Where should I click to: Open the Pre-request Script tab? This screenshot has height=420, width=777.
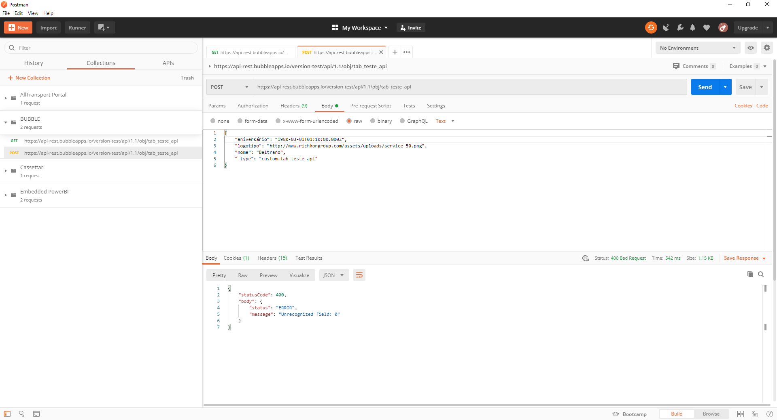(x=371, y=106)
